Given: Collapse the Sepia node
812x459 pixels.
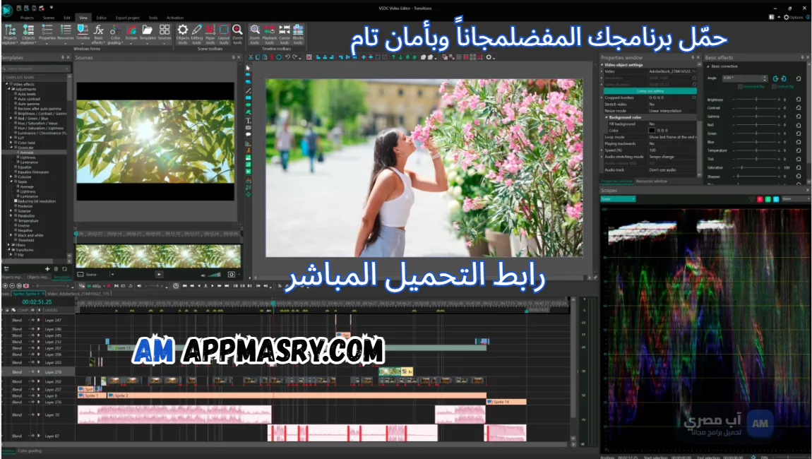Looking at the screenshot, I should pos(11,182).
